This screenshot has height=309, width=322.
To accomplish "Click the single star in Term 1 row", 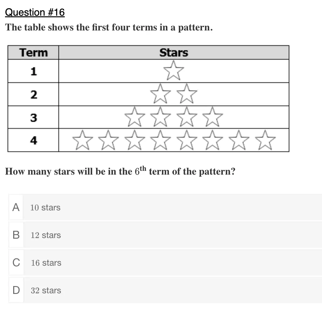I will click(x=174, y=70).
